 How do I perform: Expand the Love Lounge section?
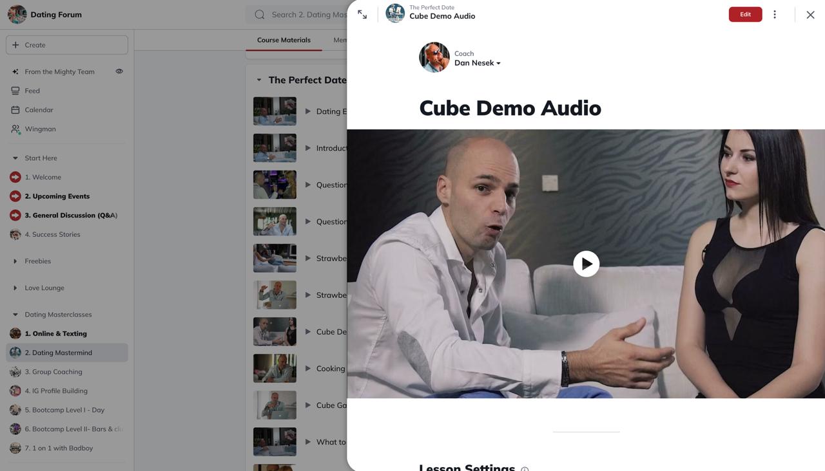[15, 288]
